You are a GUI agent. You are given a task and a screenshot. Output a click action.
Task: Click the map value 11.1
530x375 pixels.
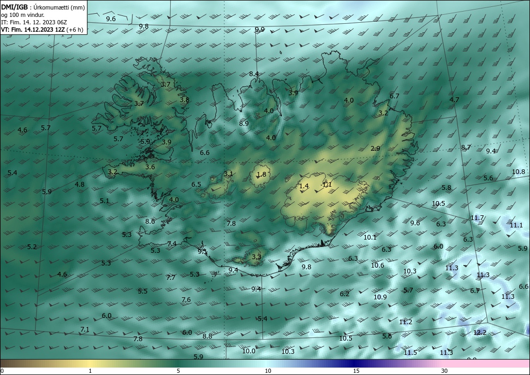[516, 225]
